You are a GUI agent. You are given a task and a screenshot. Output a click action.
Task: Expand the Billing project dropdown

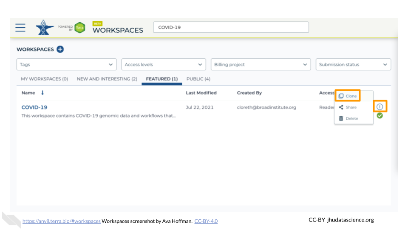pos(261,64)
